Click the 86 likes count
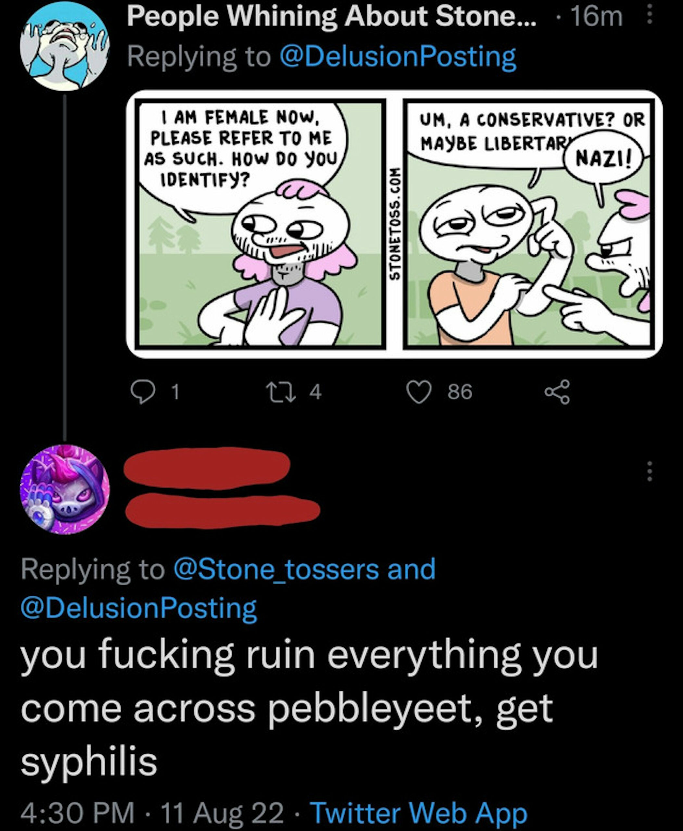The height and width of the screenshot is (831, 683). coord(460,392)
